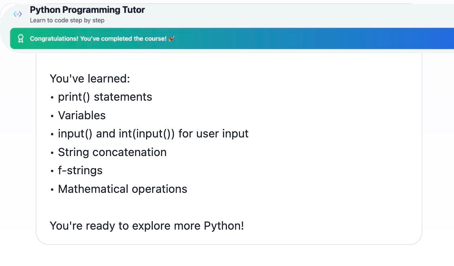
Task: Click the bullet beside "print() statements"
Action: point(52,97)
